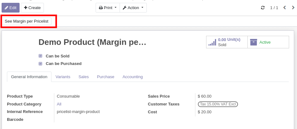Toggle the Can be Purchased checkbox

40,63
